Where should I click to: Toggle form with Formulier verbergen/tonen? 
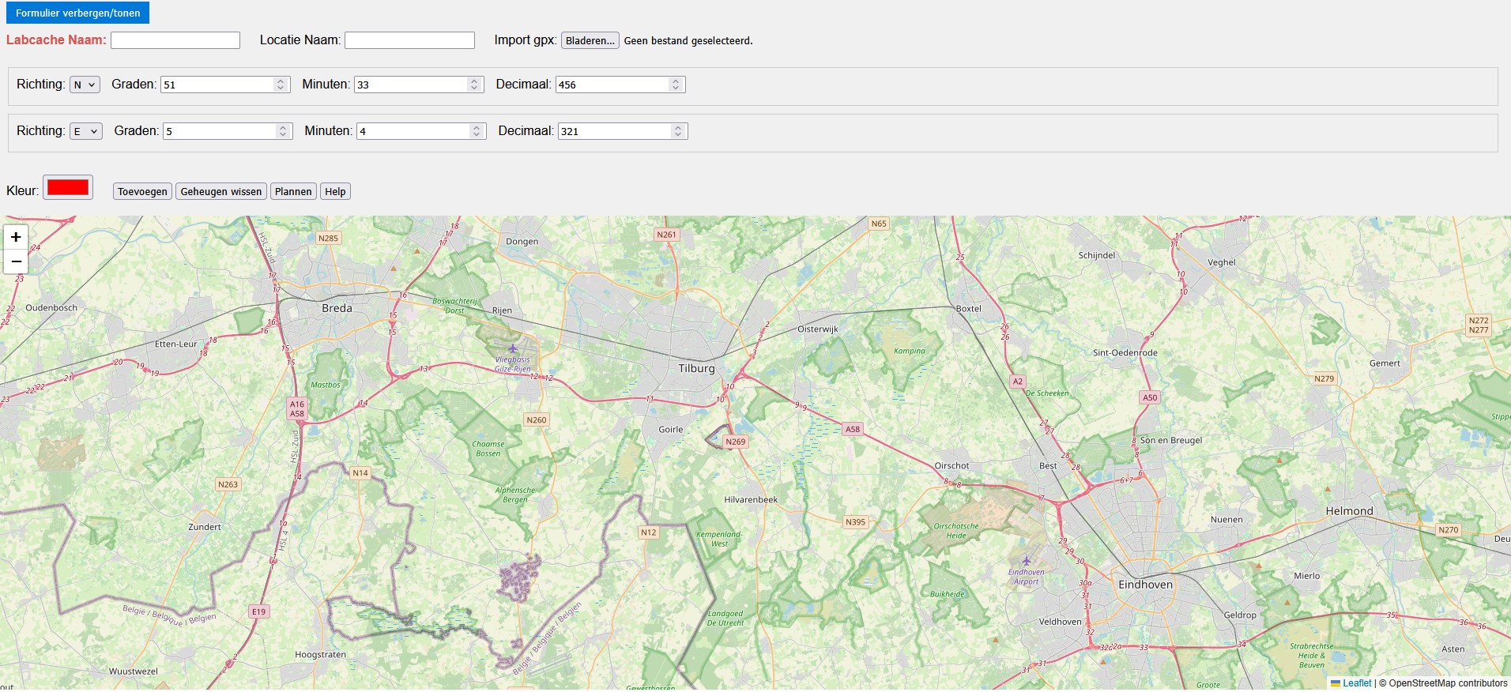pyautogui.click(x=77, y=13)
